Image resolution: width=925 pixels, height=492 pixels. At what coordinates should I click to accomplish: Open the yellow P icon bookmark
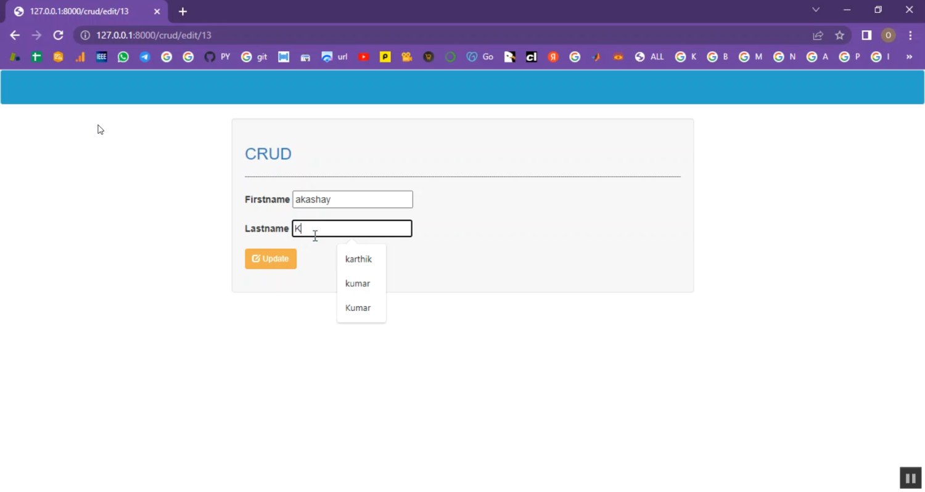(x=385, y=57)
